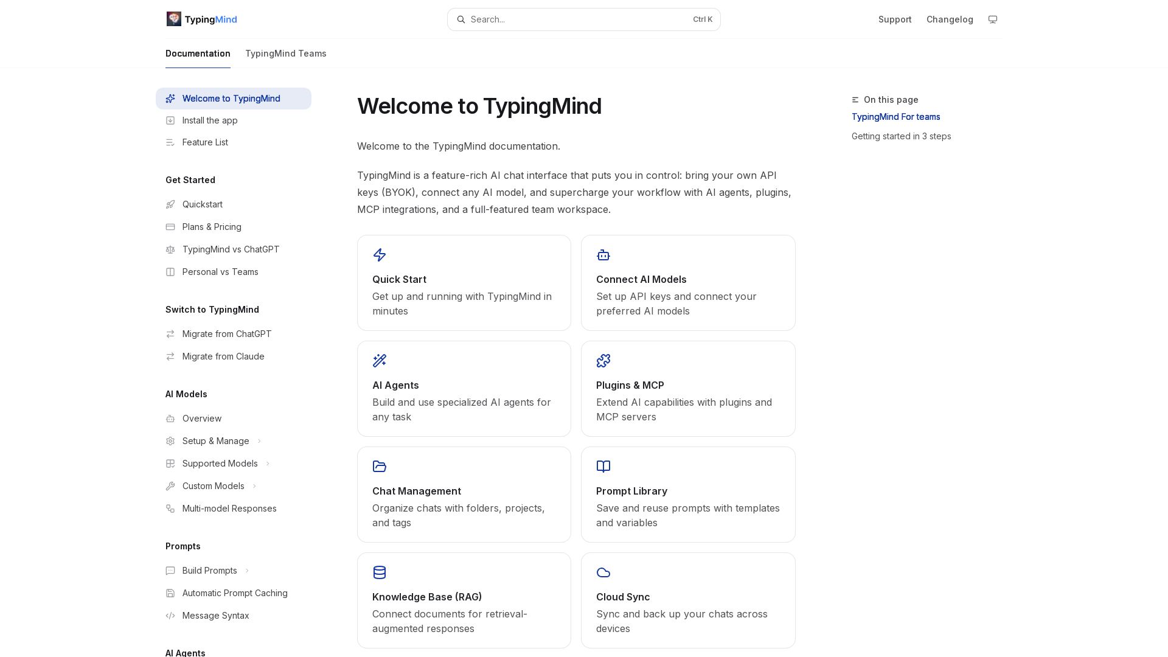The height and width of the screenshot is (657, 1168).
Task: Open the Support link in header
Action: (895, 19)
